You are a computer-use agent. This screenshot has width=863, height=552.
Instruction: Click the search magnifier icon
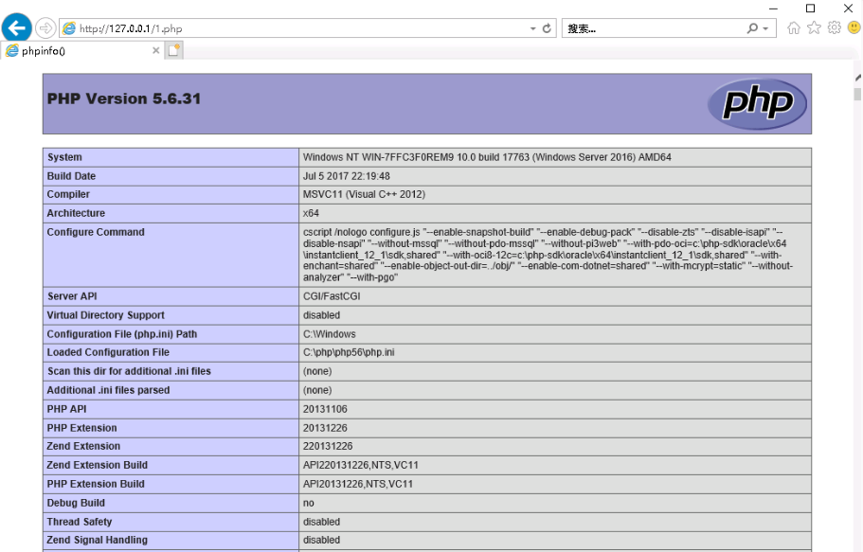pyautogui.click(x=753, y=28)
